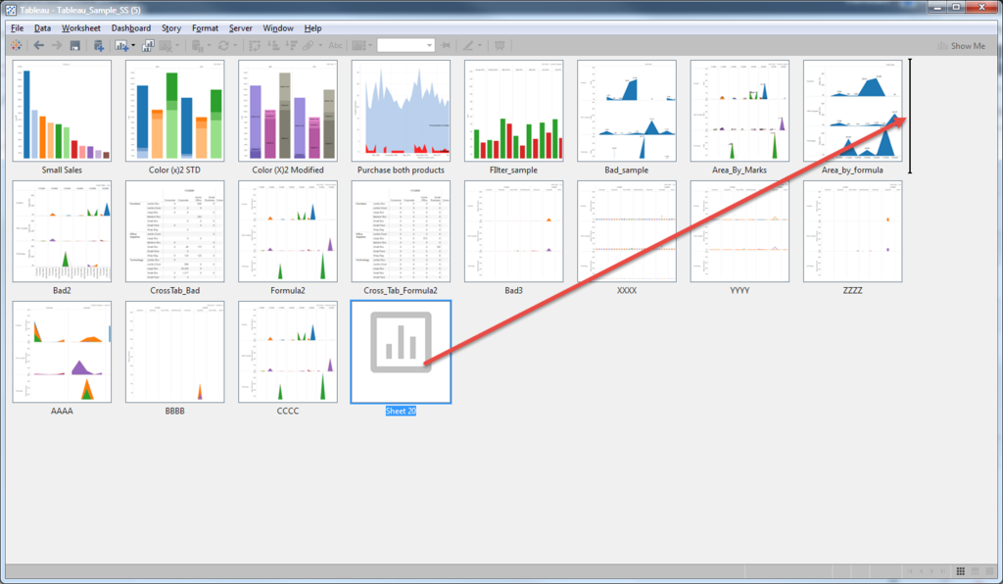Screen dimensions: 1003x584
Task: Select the Color (X)2 Modified sheet thumbnail
Action: click(x=288, y=111)
